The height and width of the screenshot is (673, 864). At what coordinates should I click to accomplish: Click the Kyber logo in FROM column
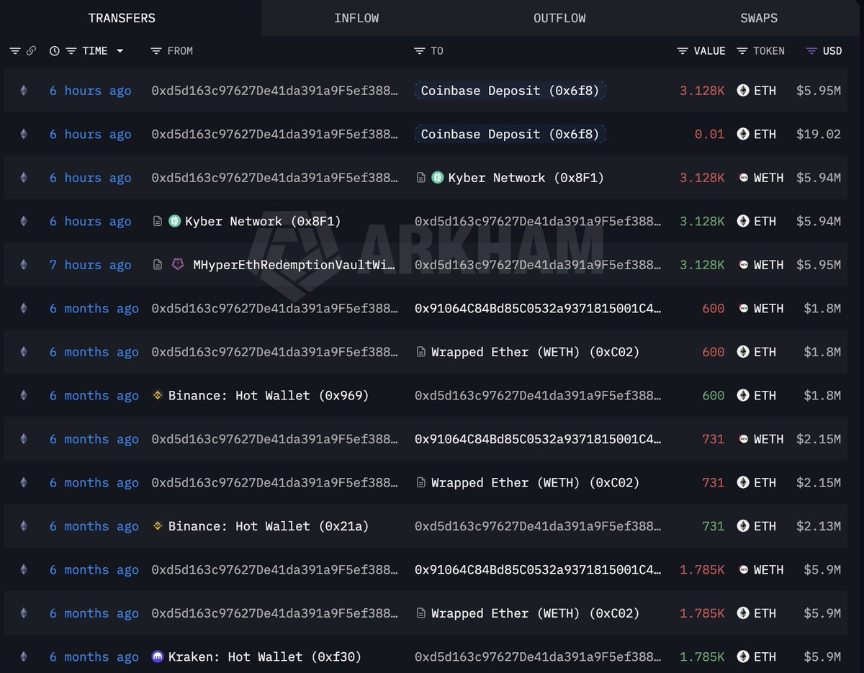(x=174, y=221)
